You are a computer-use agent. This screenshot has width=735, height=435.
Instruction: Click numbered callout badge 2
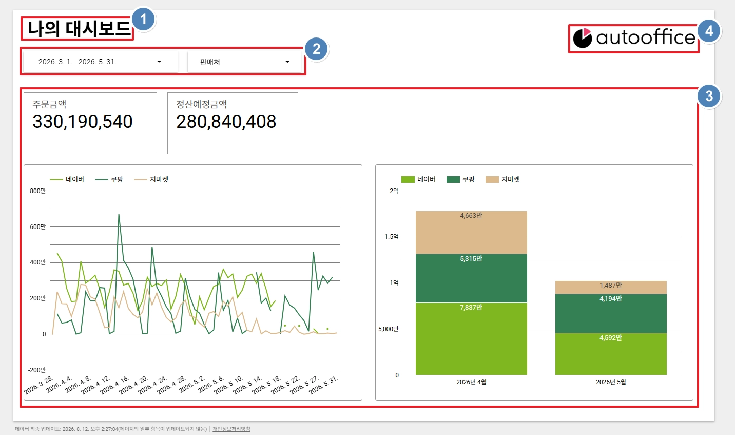pyautogui.click(x=316, y=49)
